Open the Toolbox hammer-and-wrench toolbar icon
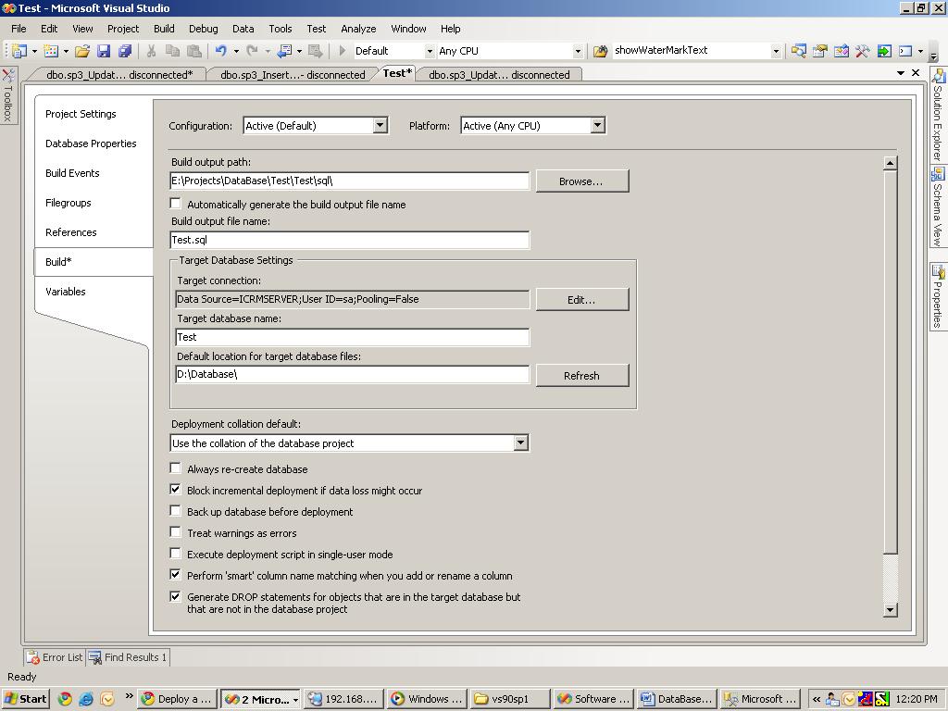The image size is (948, 711). pos(862,52)
